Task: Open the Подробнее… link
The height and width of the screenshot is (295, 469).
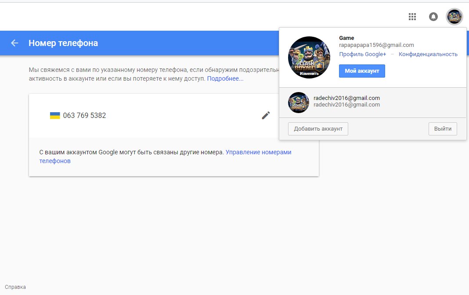Action: tap(225, 79)
